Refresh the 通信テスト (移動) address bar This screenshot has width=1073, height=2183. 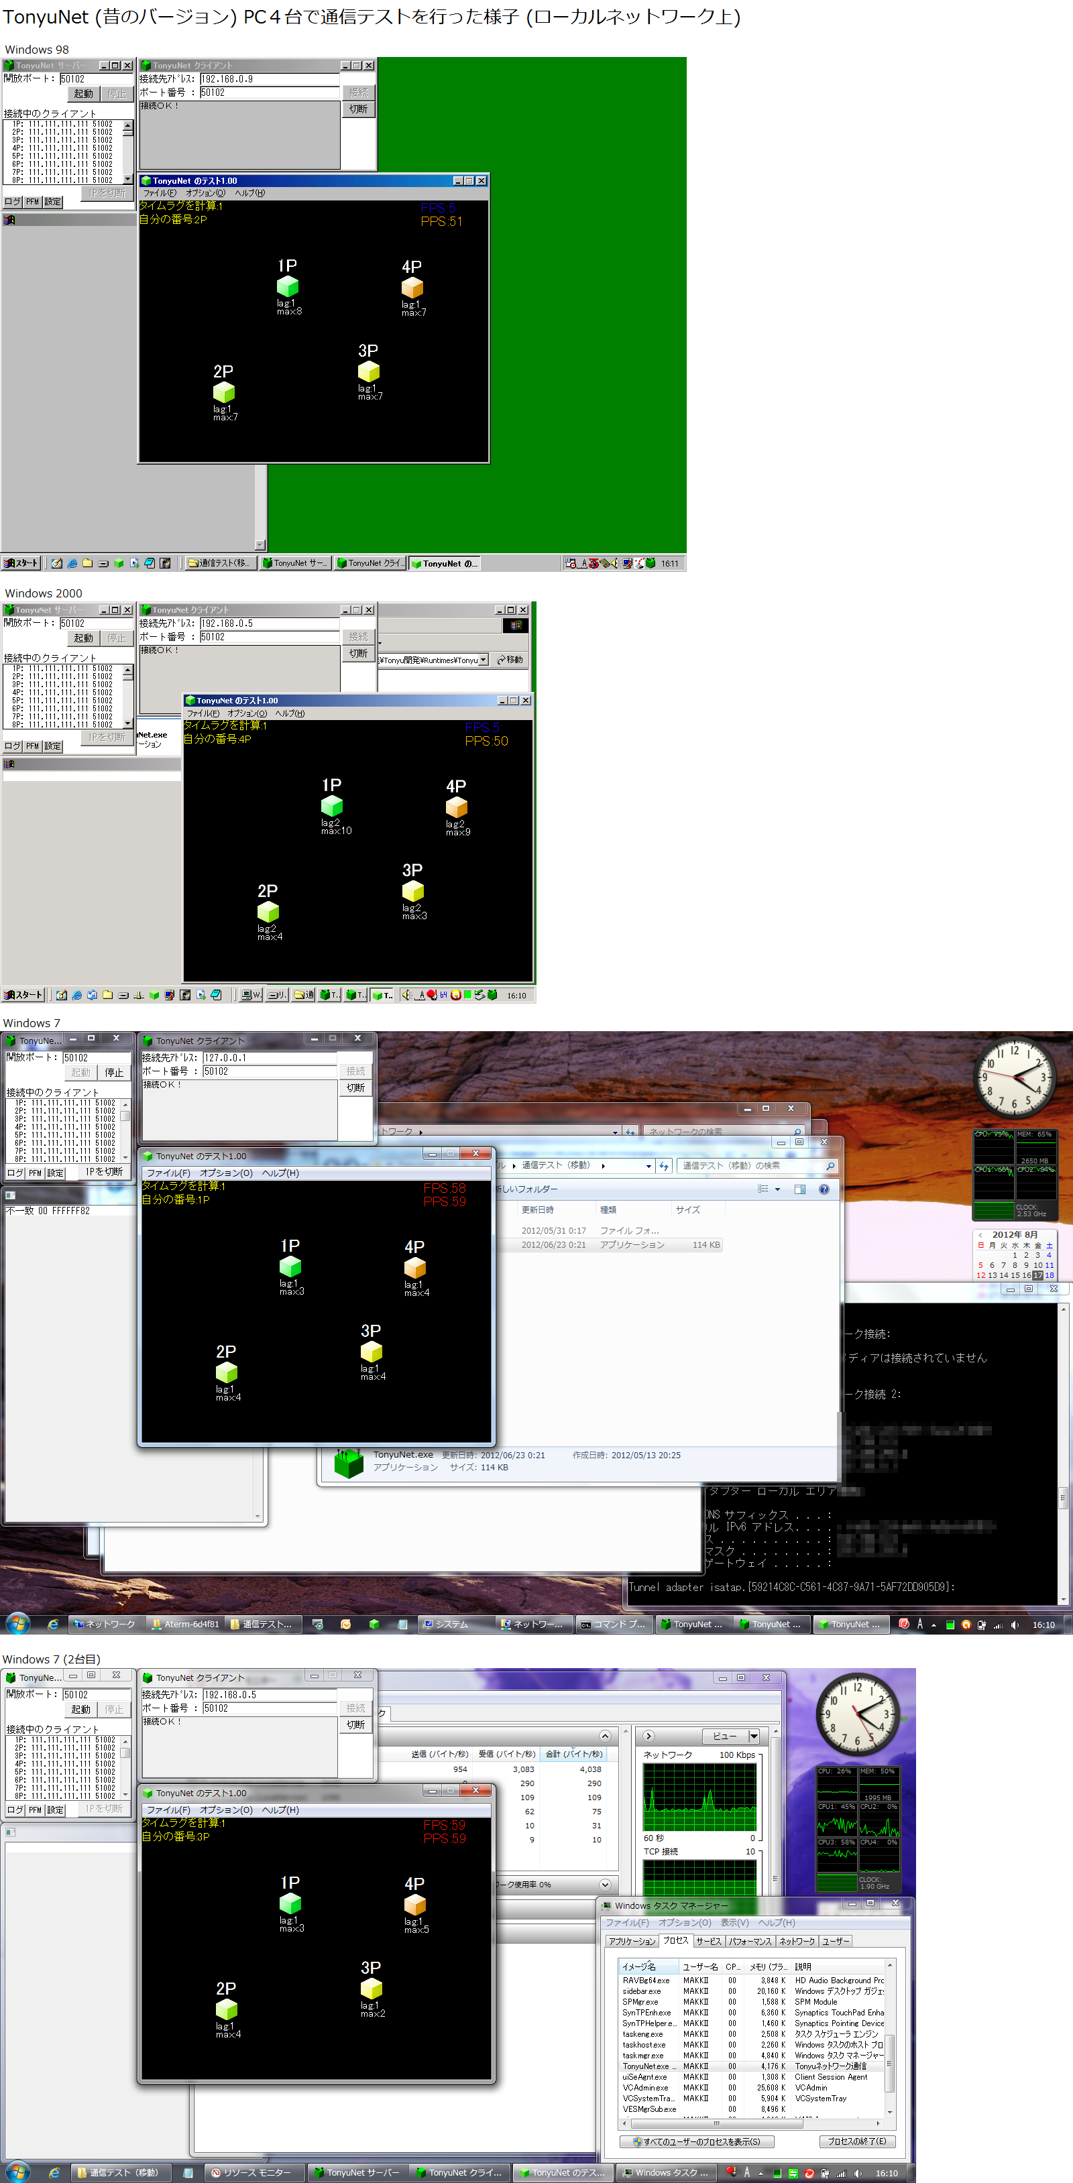(664, 1166)
